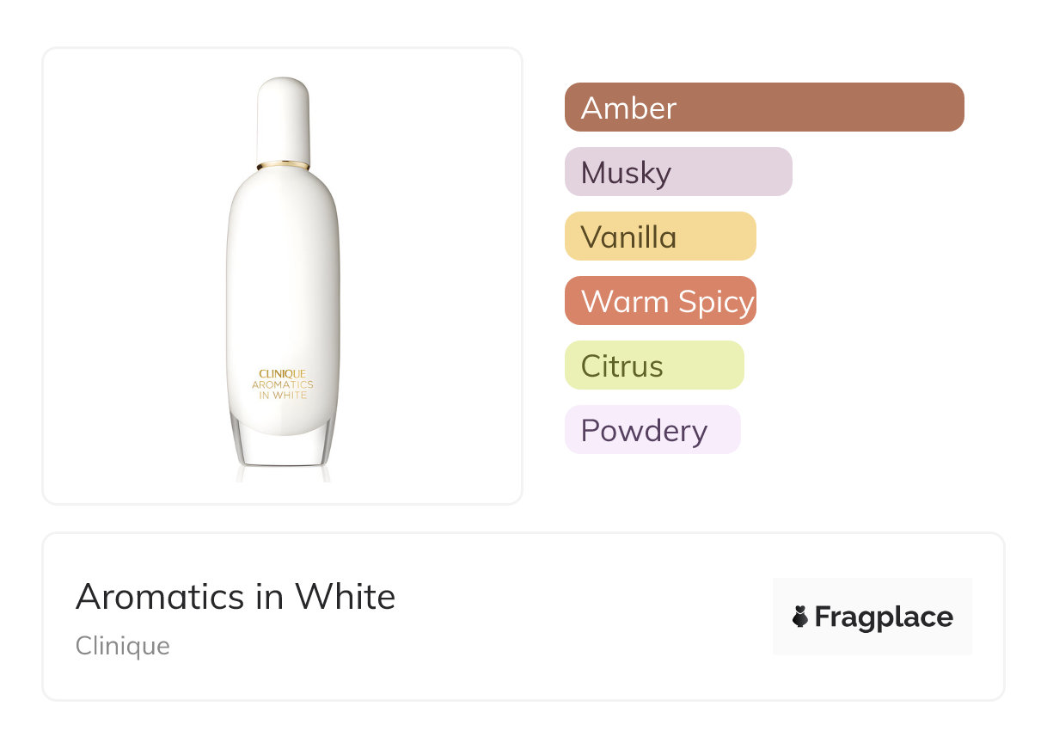Click the white bottle cap
1047x743 pixels.
click(283, 116)
